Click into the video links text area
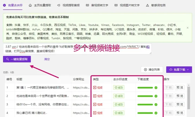The width and height of the screenshot is (195, 117). 77,49
